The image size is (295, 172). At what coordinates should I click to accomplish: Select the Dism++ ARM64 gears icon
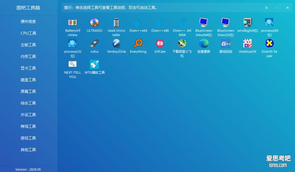[x=182, y=22]
